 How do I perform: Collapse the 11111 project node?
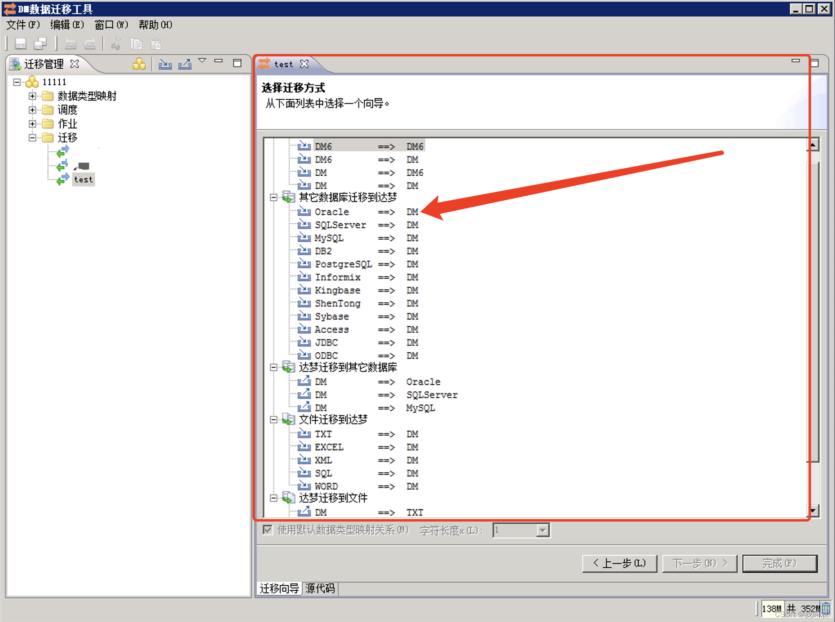pyautogui.click(x=17, y=82)
